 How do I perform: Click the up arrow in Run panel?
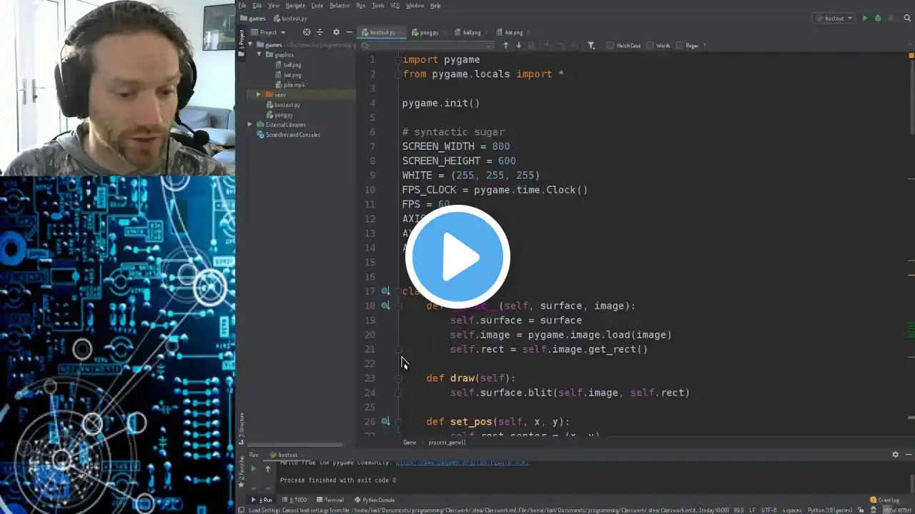point(268,469)
